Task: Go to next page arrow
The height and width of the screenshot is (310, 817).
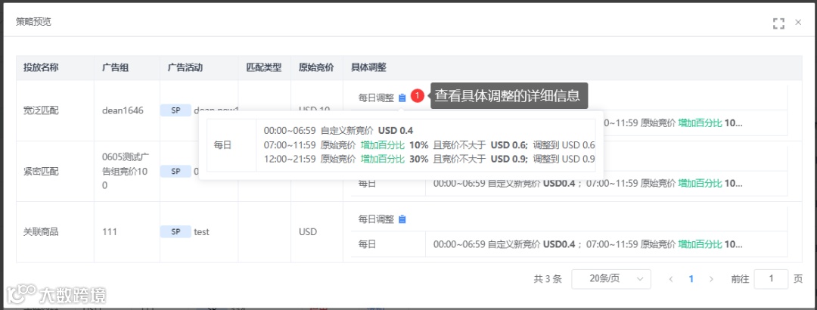Action: tap(711, 279)
